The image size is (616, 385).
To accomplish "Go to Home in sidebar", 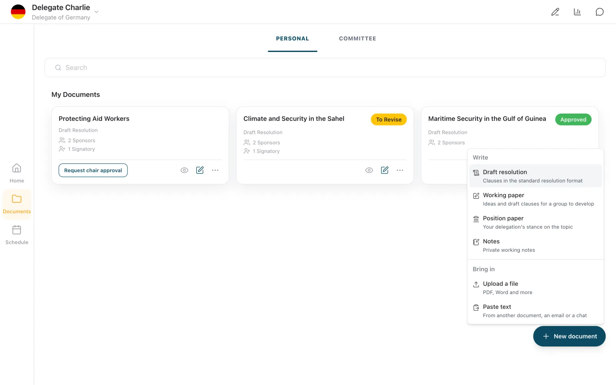I will tap(17, 173).
